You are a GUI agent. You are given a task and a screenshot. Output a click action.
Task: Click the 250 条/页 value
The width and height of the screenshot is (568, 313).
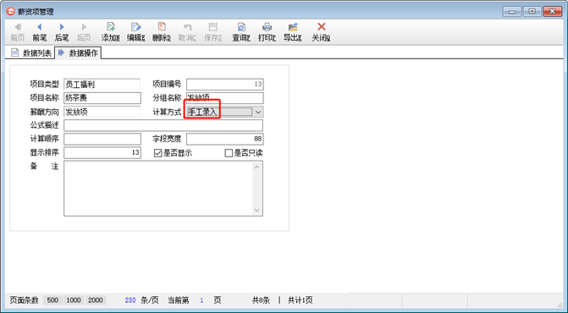pos(130,300)
